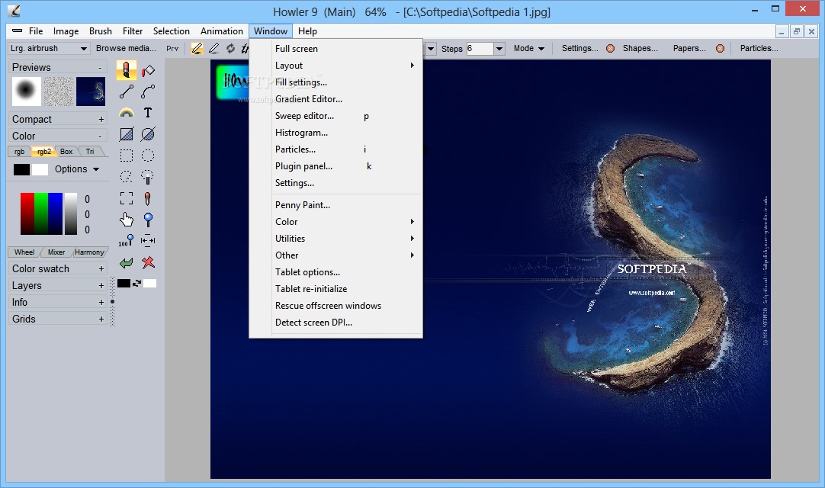Click the second pencil icon in toolbar

pyautogui.click(x=213, y=49)
